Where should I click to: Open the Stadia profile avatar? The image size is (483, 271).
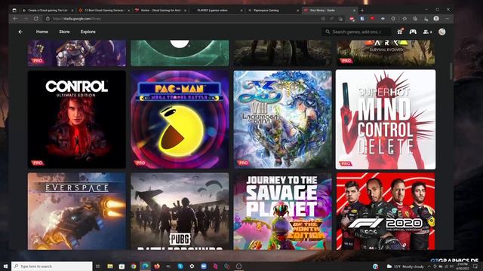[442, 32]
